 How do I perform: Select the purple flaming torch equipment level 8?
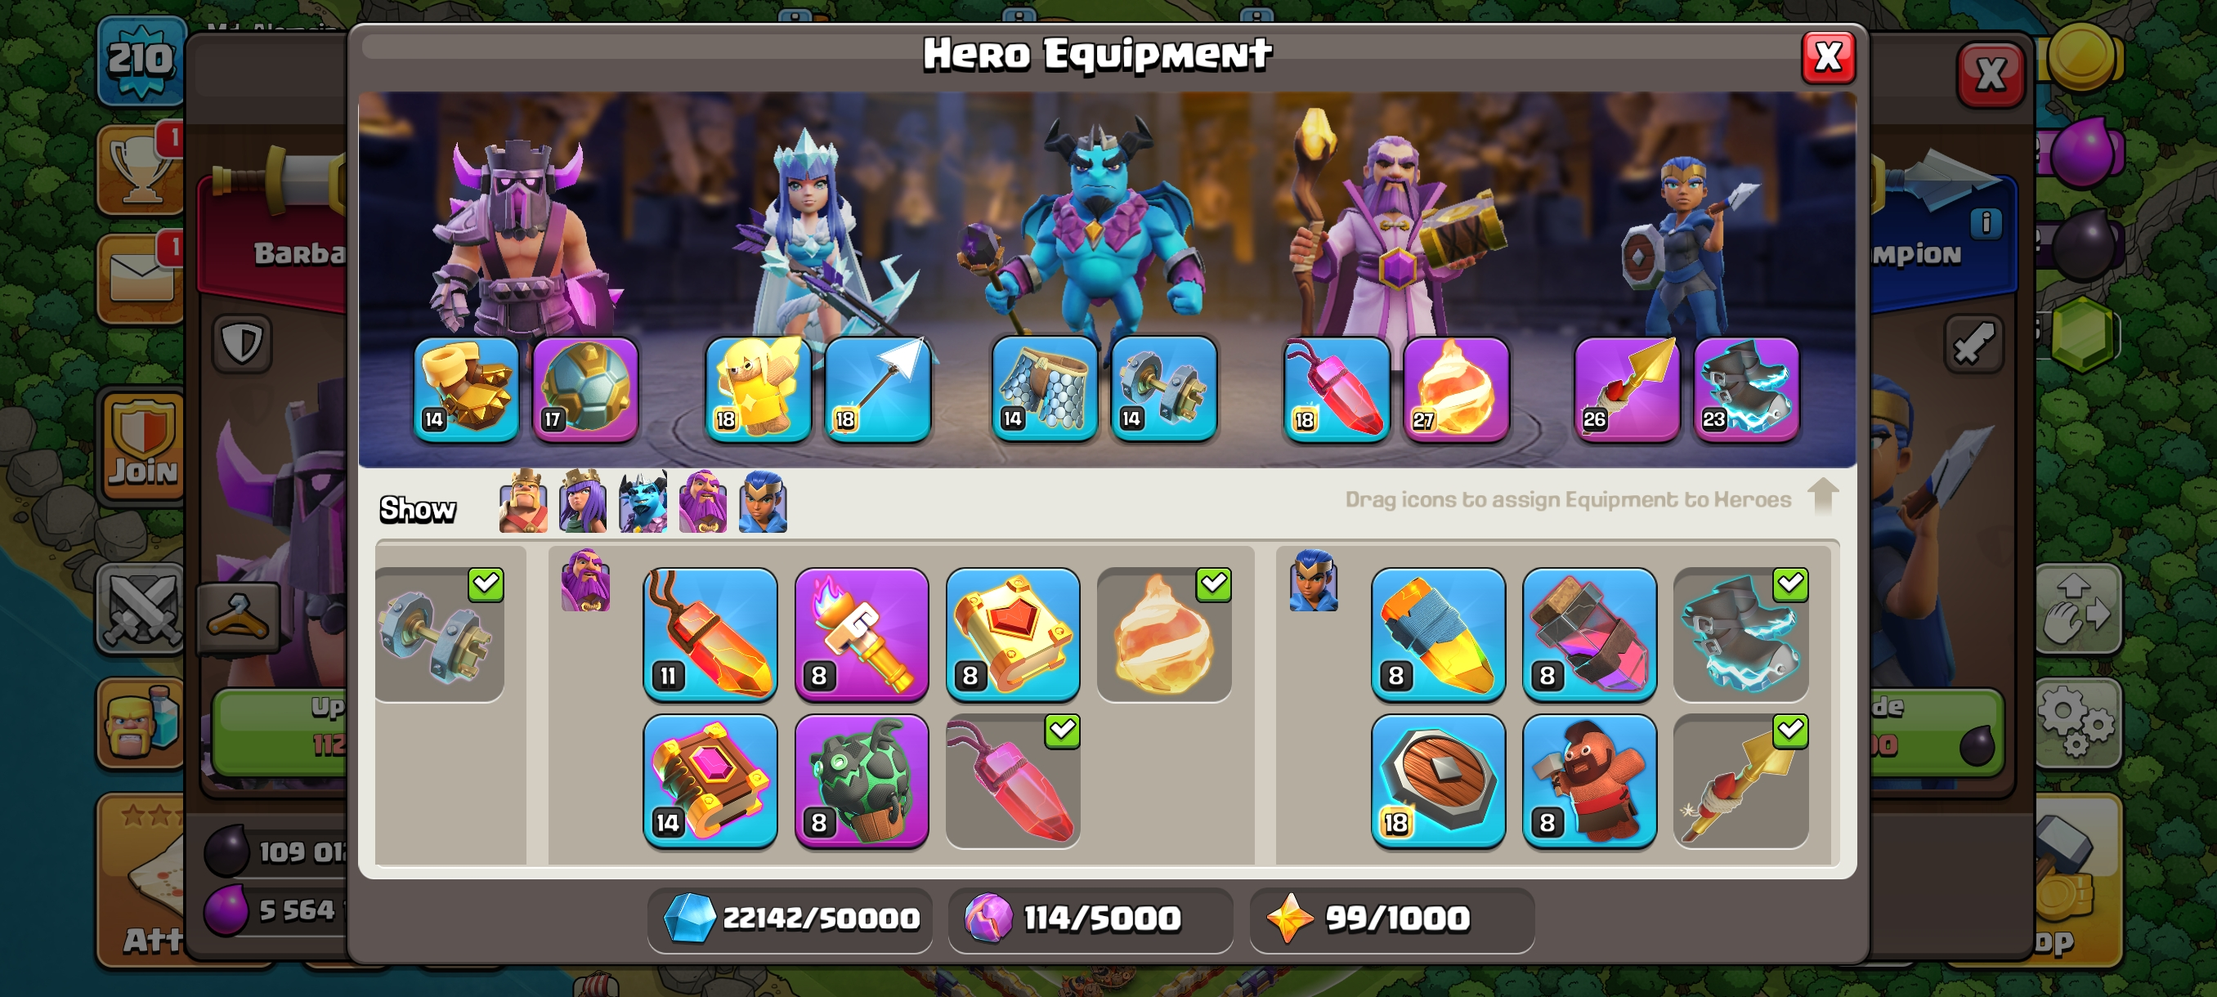(x=862, y=634)
